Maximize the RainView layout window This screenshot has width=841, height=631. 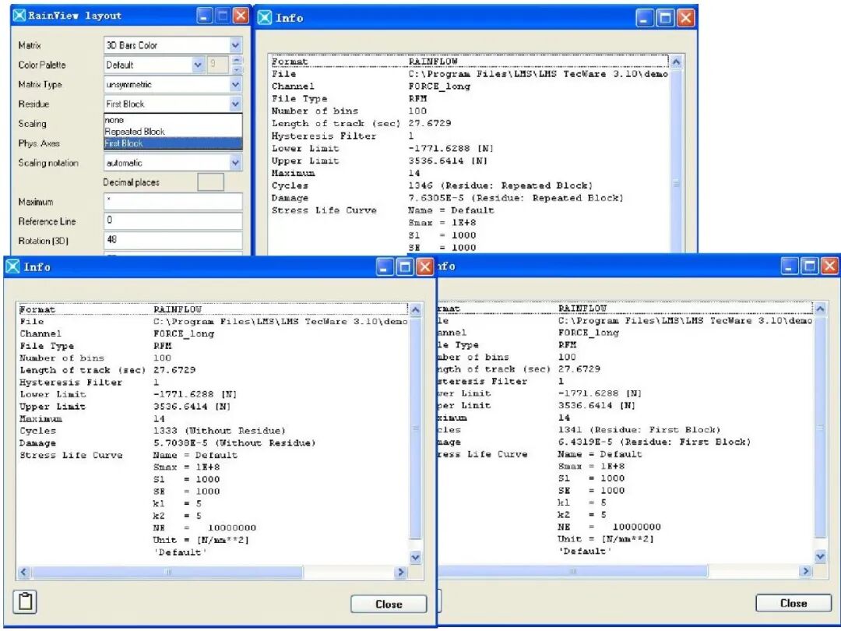click(x=223, y=16)
